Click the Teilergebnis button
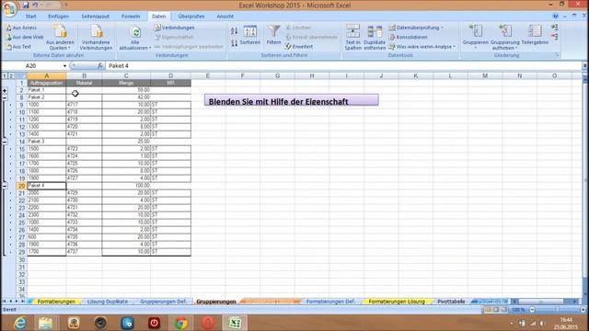Screen dimensions: 589x331 535,35
